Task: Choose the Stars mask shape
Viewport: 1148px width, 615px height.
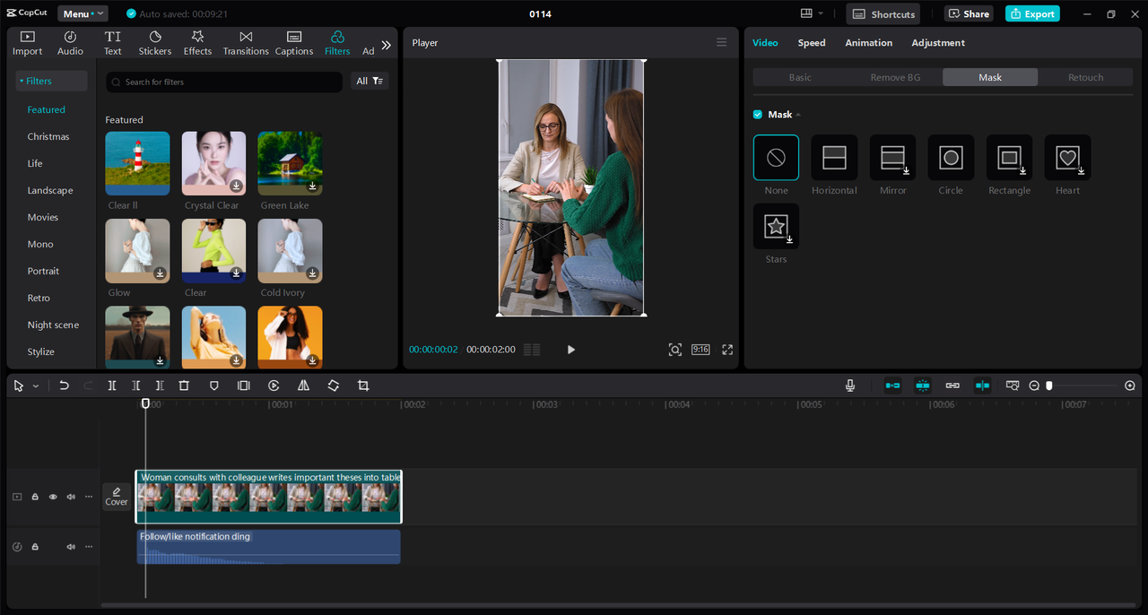Action: [776, 226]
